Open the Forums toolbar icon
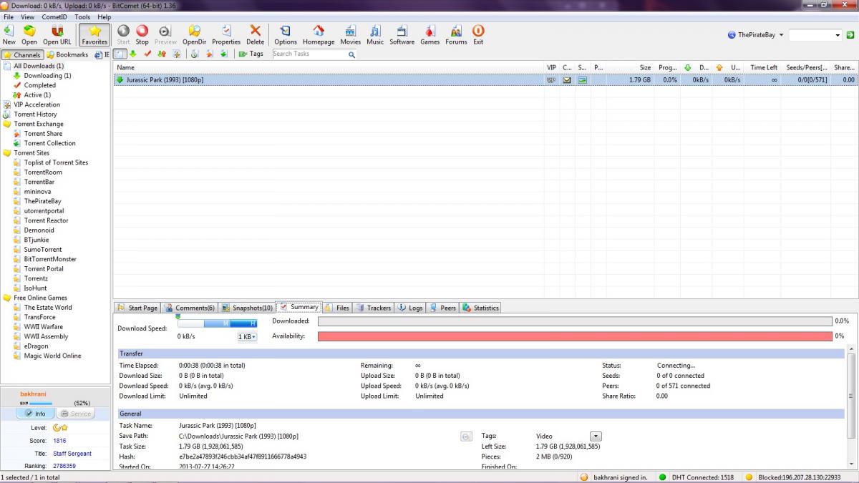Screen dimensions: 859x483 click(x=456, y=34)
